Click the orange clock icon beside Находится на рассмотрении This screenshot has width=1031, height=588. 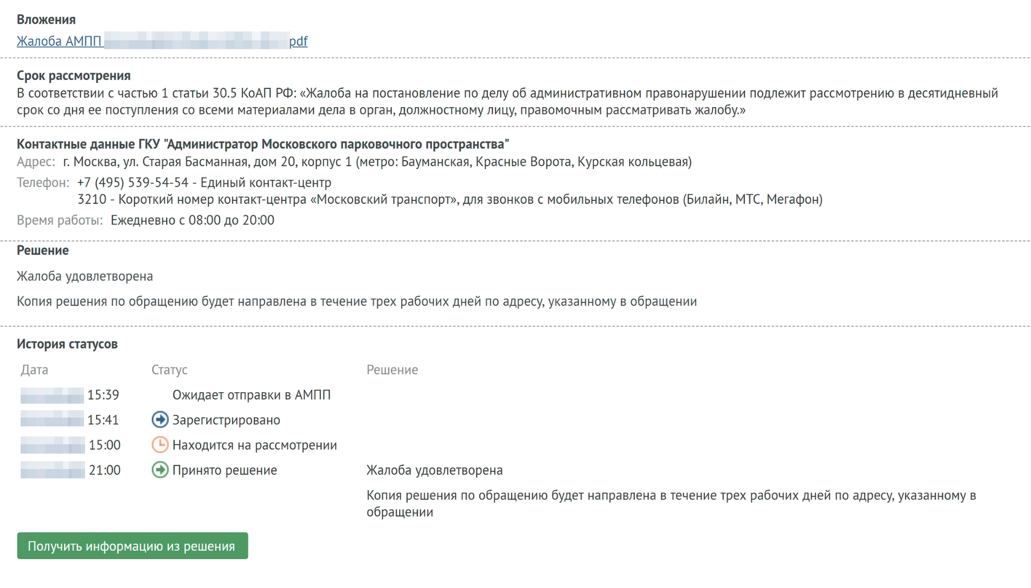click(160, 445)
